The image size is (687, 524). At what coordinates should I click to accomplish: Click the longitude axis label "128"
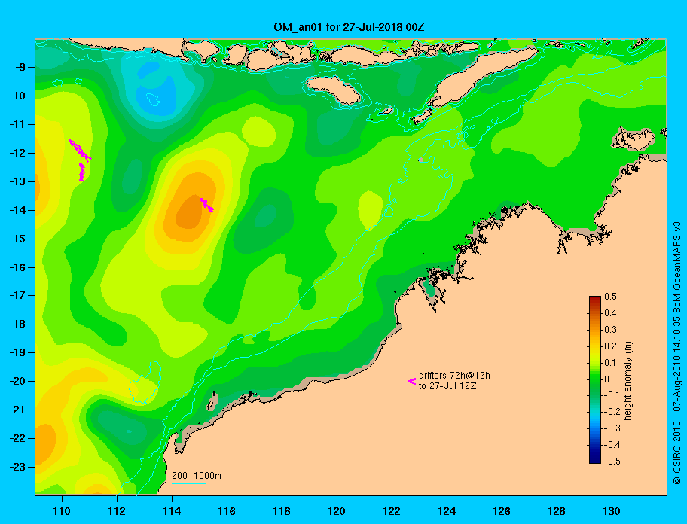[557, 511]
